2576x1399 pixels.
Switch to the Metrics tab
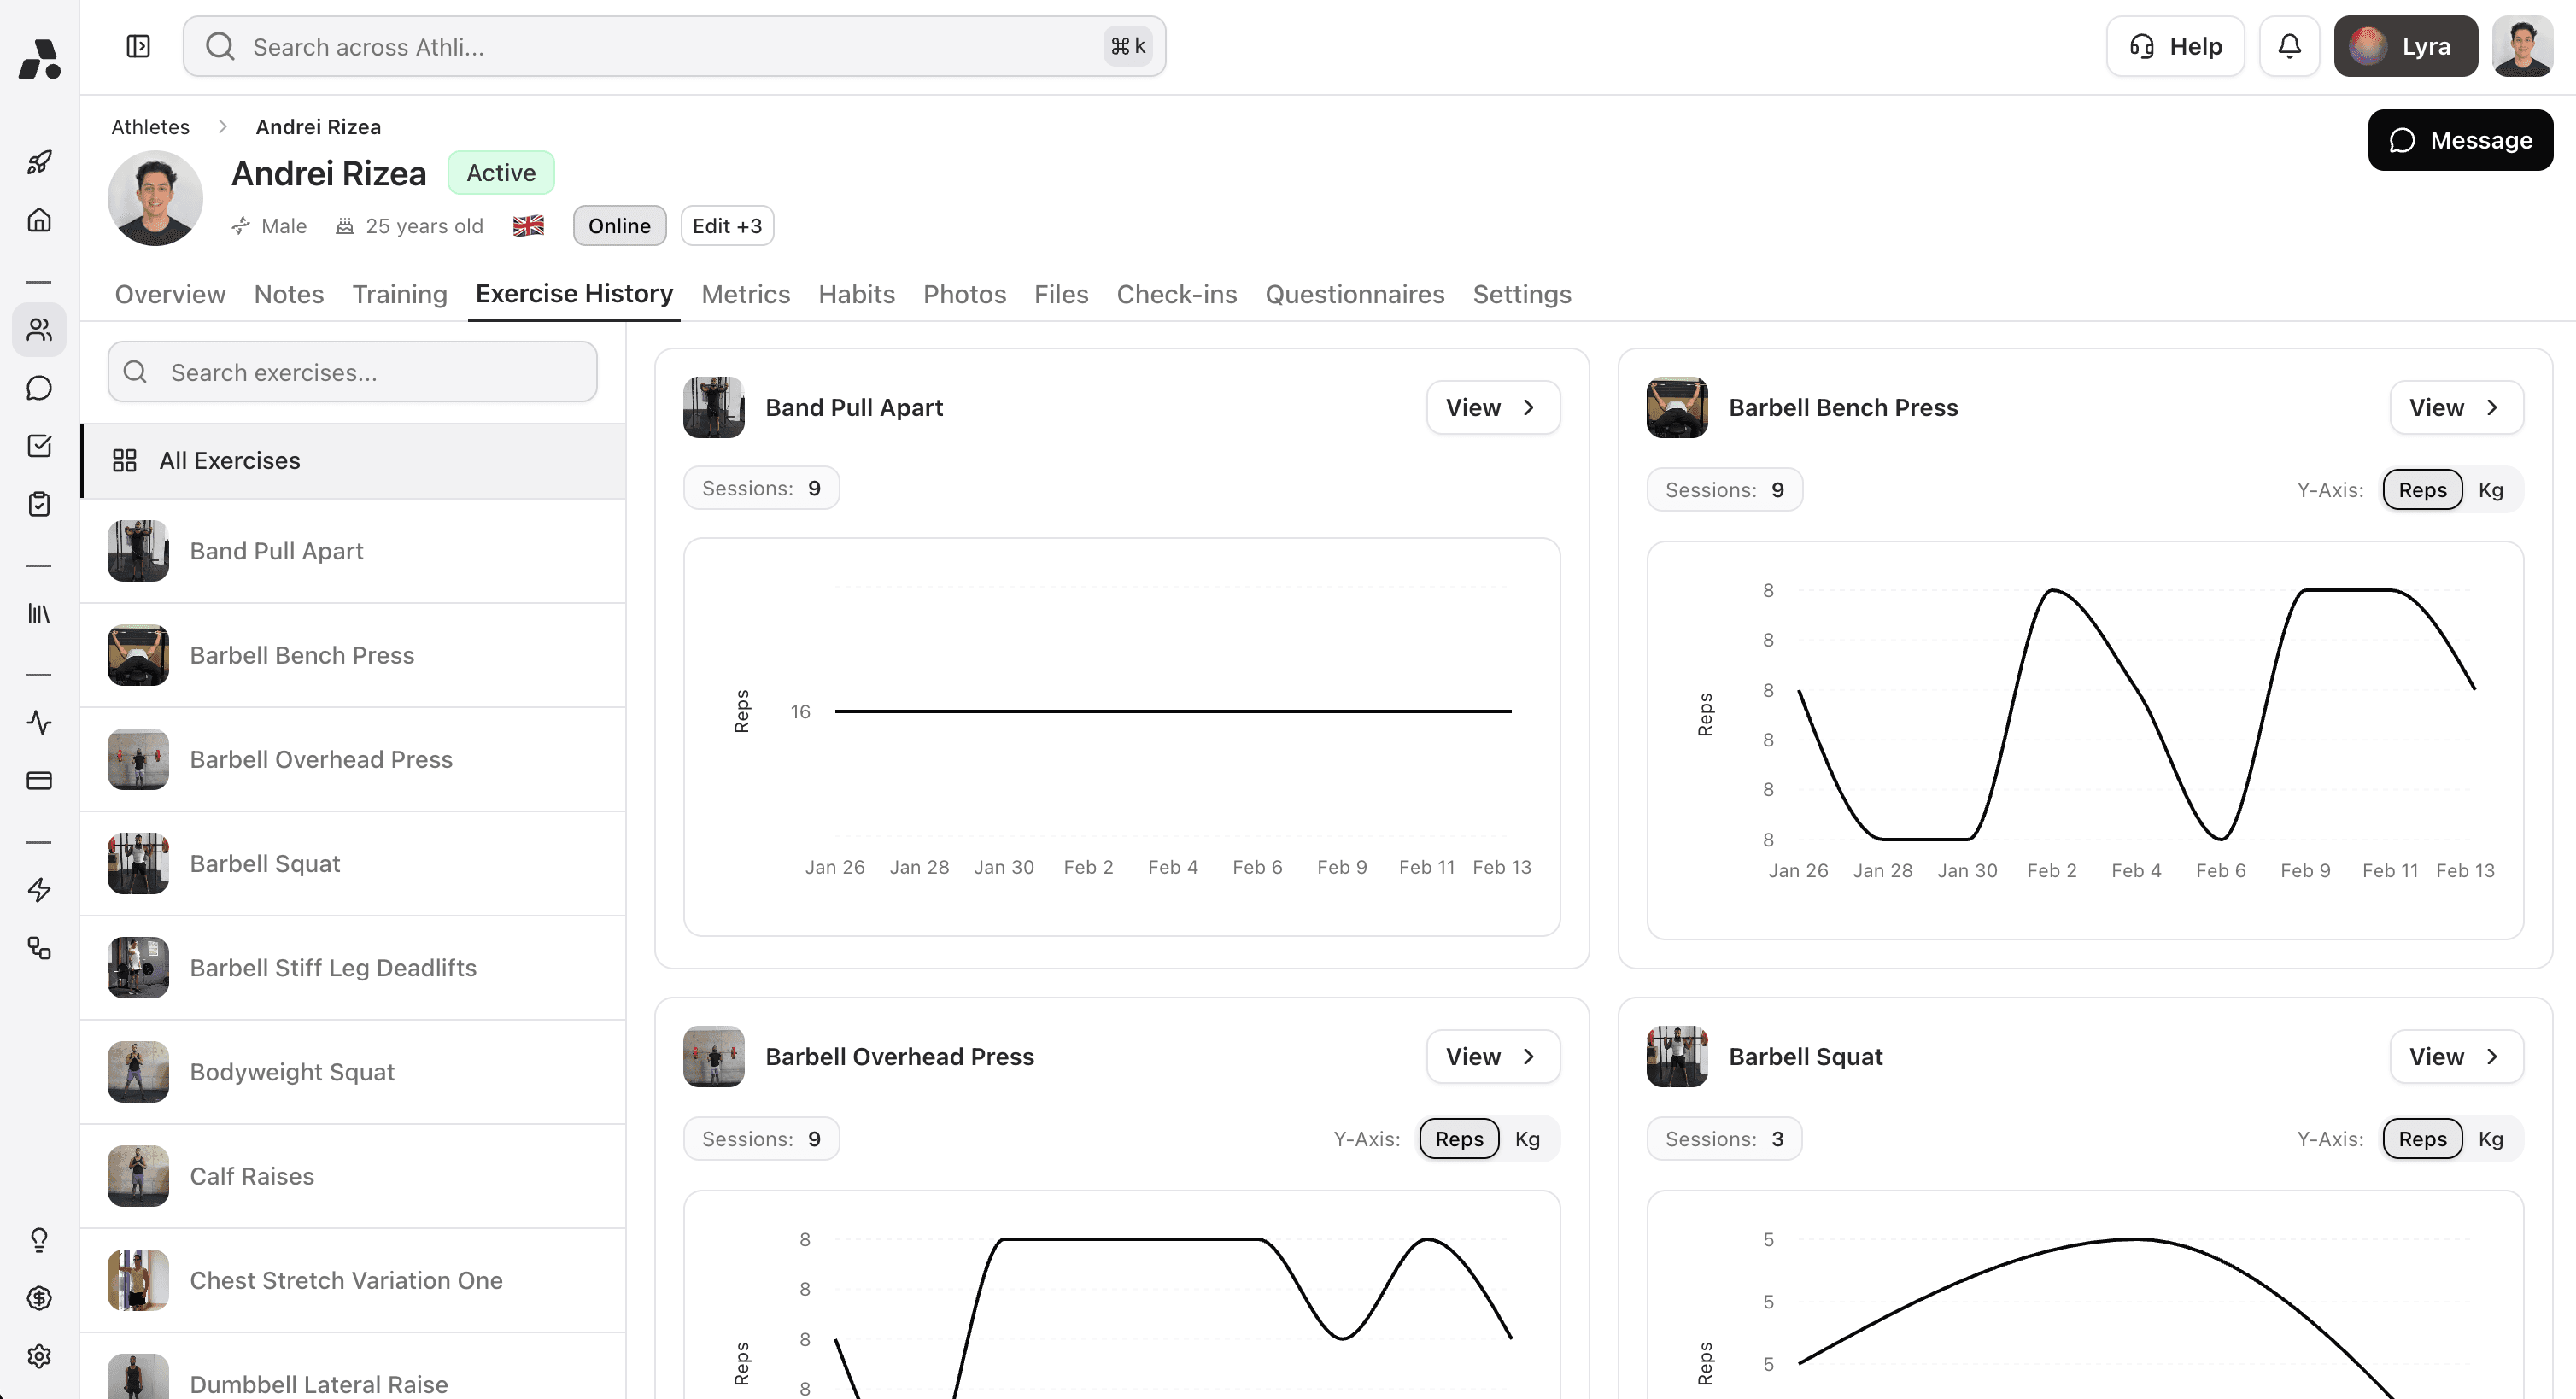(746, 294)
